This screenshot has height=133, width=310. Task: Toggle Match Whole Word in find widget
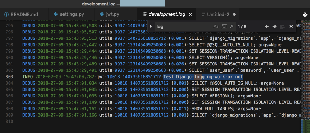(x=224, y=27)
